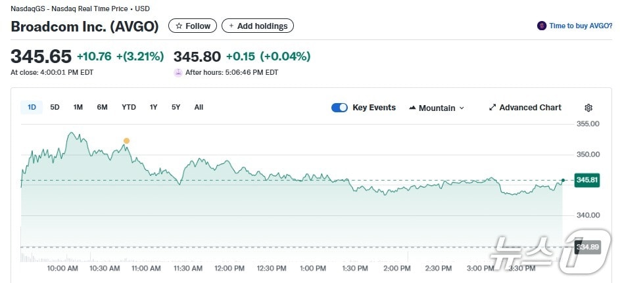Image resolution: width=620 pixels, height=283 pixels.
Task: Switch to YTD chart range
Action: 129,107
